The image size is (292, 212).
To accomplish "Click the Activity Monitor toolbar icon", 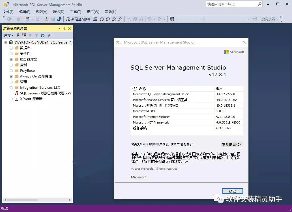I will point(172,19).
